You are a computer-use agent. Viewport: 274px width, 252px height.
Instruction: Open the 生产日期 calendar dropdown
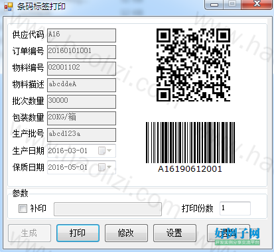pos(105,151)
